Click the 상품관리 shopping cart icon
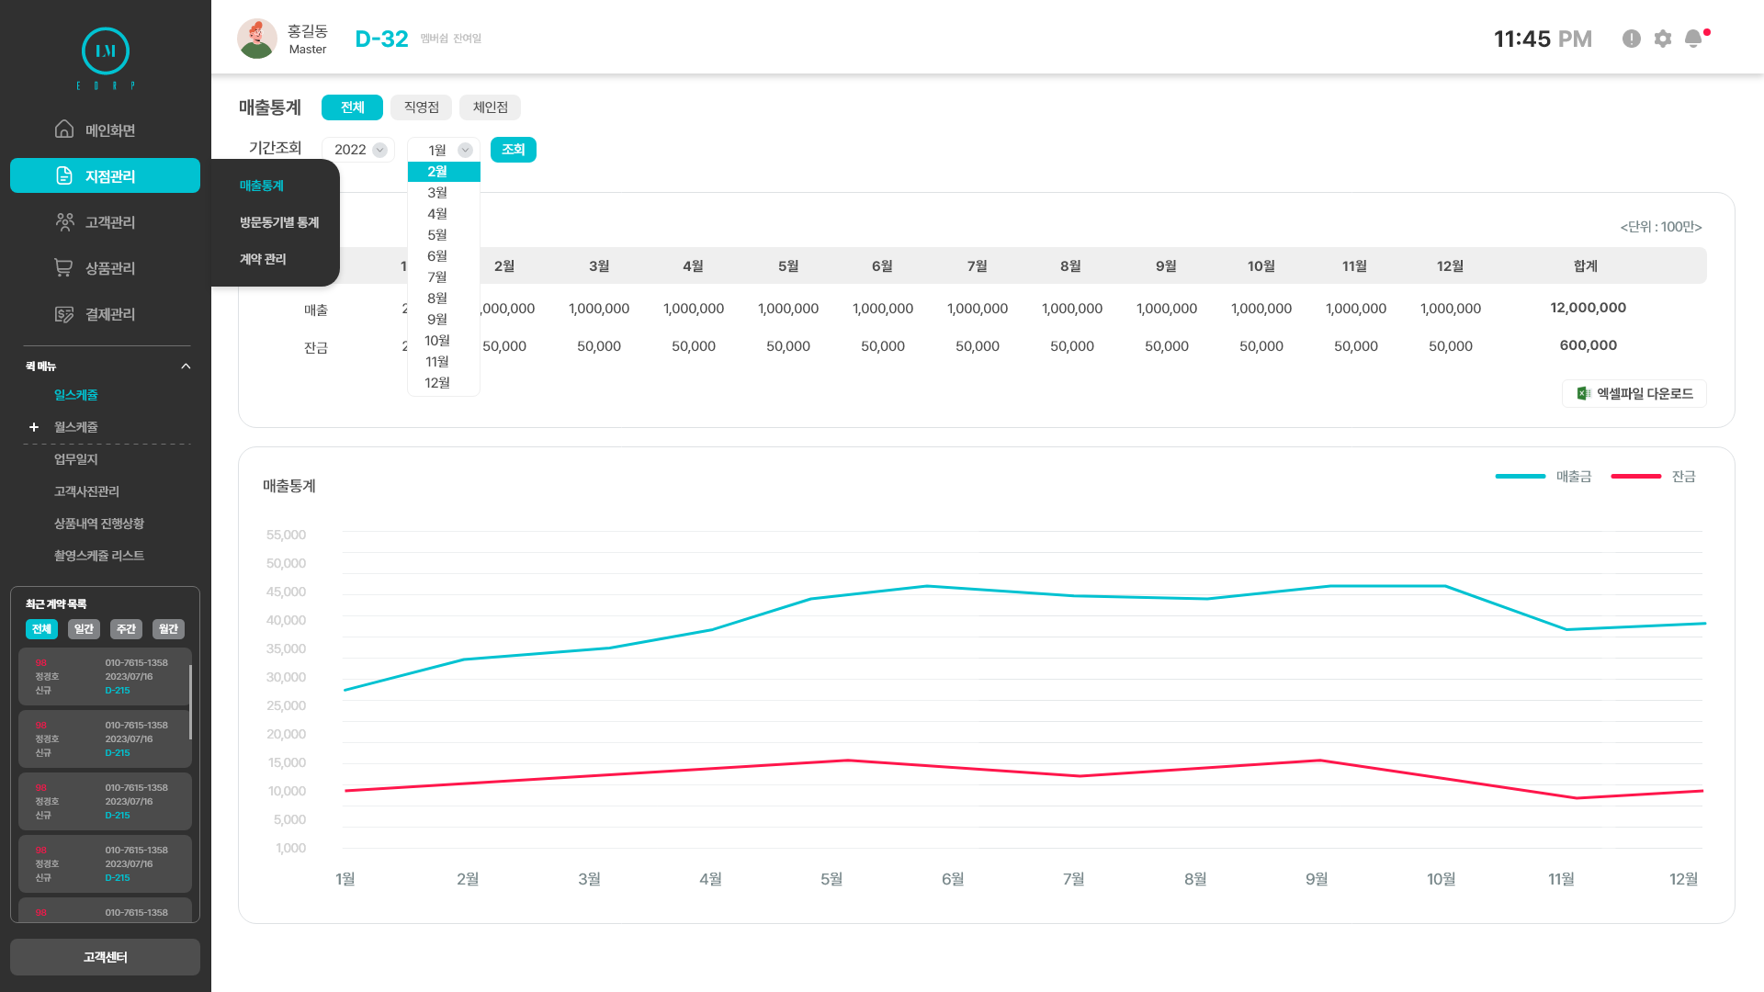Image resolution: width=1764 pixels, height=992 pixels. (x=63, y=267)
